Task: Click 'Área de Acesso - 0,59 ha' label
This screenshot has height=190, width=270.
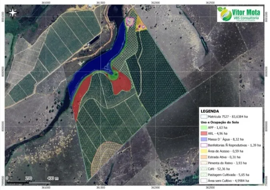Action: click(226, 151)
